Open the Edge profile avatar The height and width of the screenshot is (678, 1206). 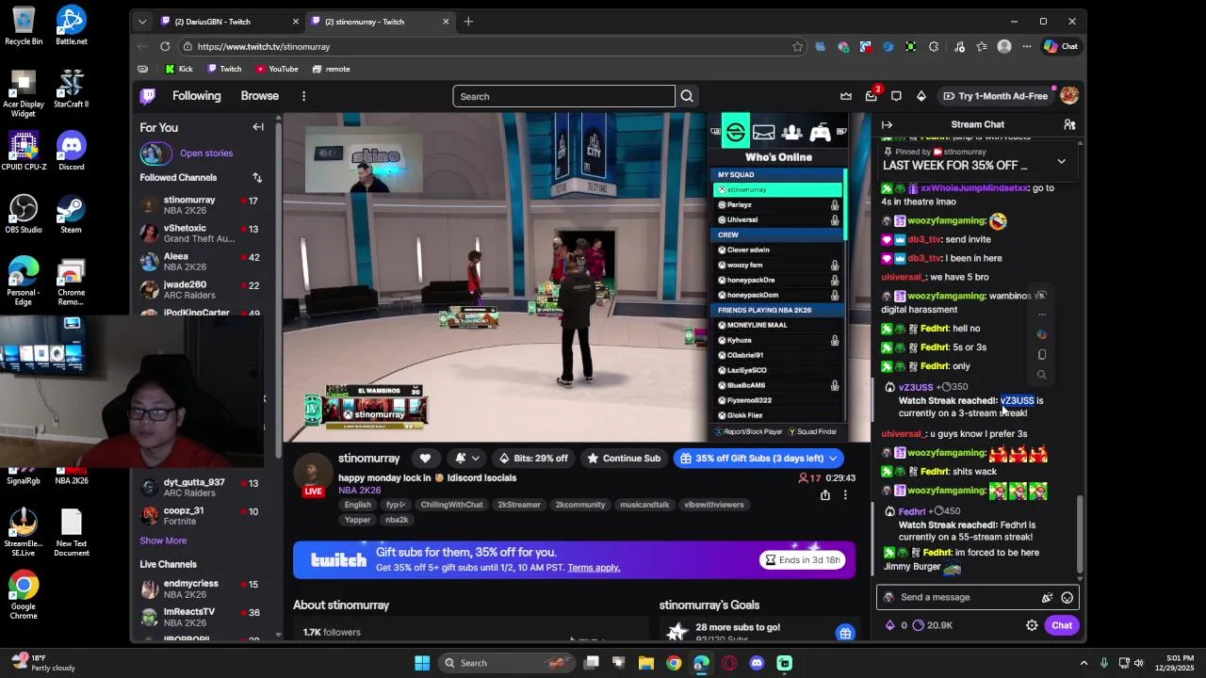[x=1004, y=46]
